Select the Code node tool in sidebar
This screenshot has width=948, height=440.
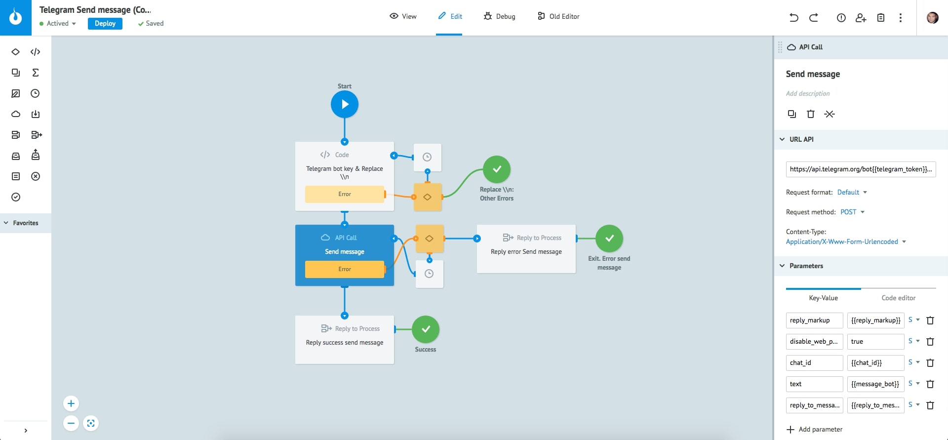pyautogui.click(x=36, y=52)
